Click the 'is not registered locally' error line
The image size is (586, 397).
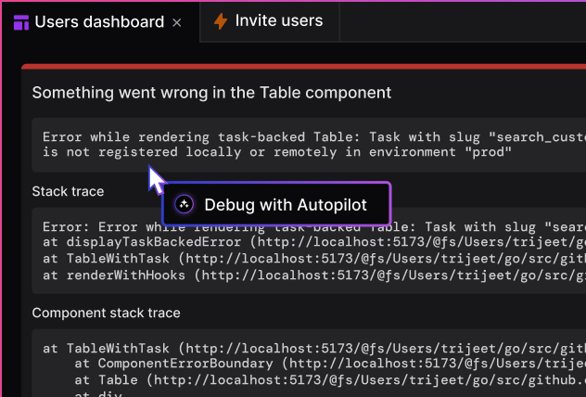click(277, 152)
